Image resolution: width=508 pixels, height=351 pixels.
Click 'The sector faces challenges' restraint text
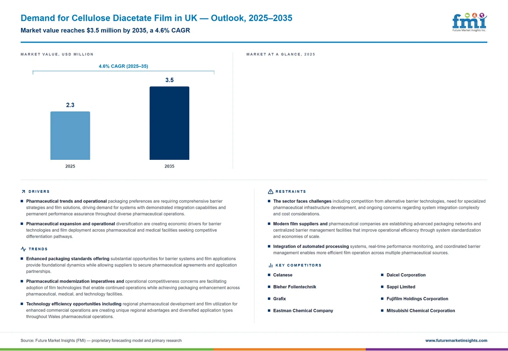tap(302, 201)
